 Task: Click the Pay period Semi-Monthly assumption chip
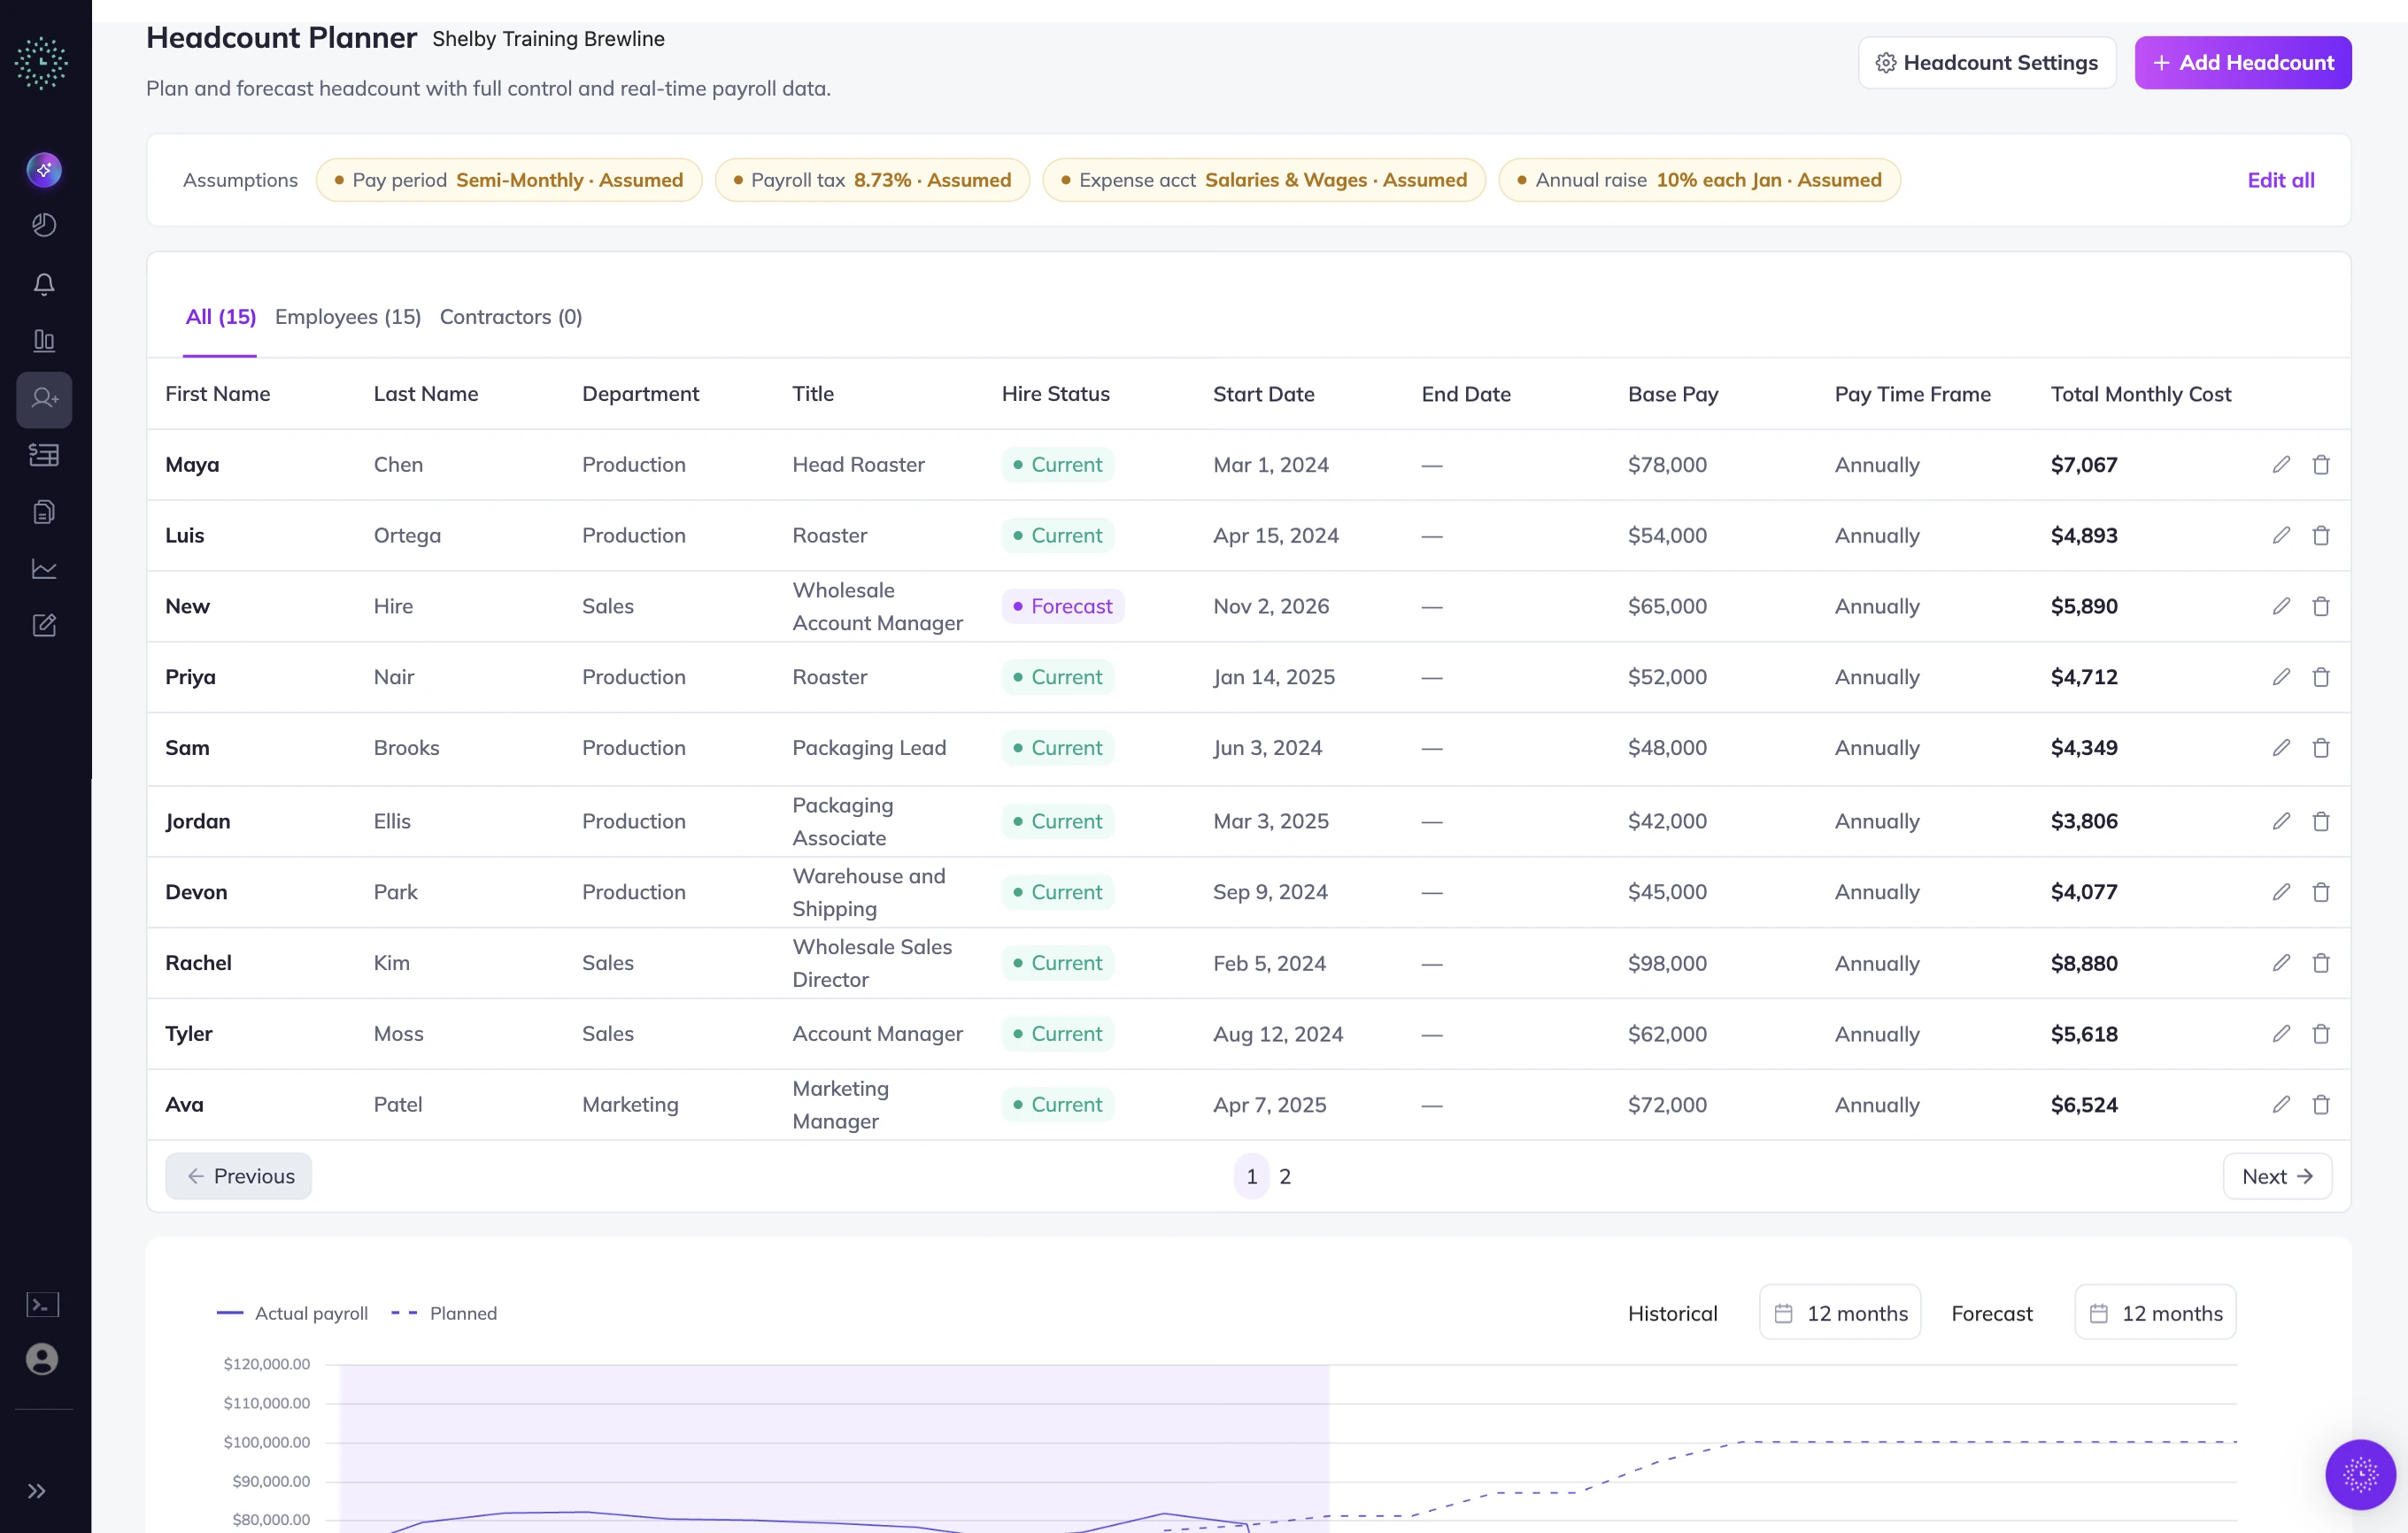click(509, 180)
